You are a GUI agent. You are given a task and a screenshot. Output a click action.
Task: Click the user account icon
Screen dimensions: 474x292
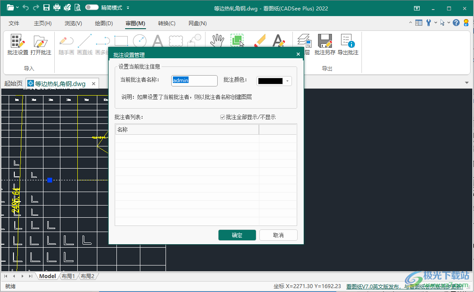pyautogui.click(x=466, y=23)
